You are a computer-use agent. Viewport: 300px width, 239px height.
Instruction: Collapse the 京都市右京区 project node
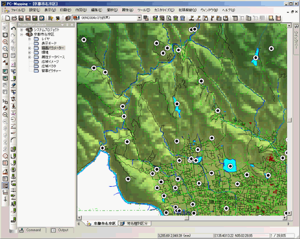click(x=22, y=34)
